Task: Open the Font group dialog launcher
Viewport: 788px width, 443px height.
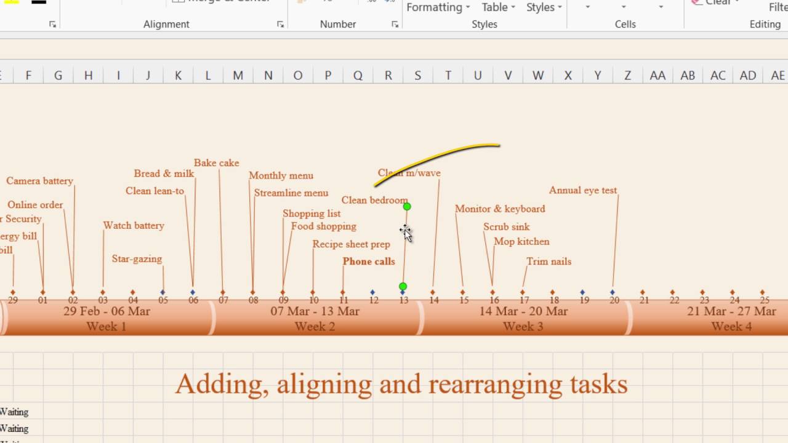Action: click(52, 25)
